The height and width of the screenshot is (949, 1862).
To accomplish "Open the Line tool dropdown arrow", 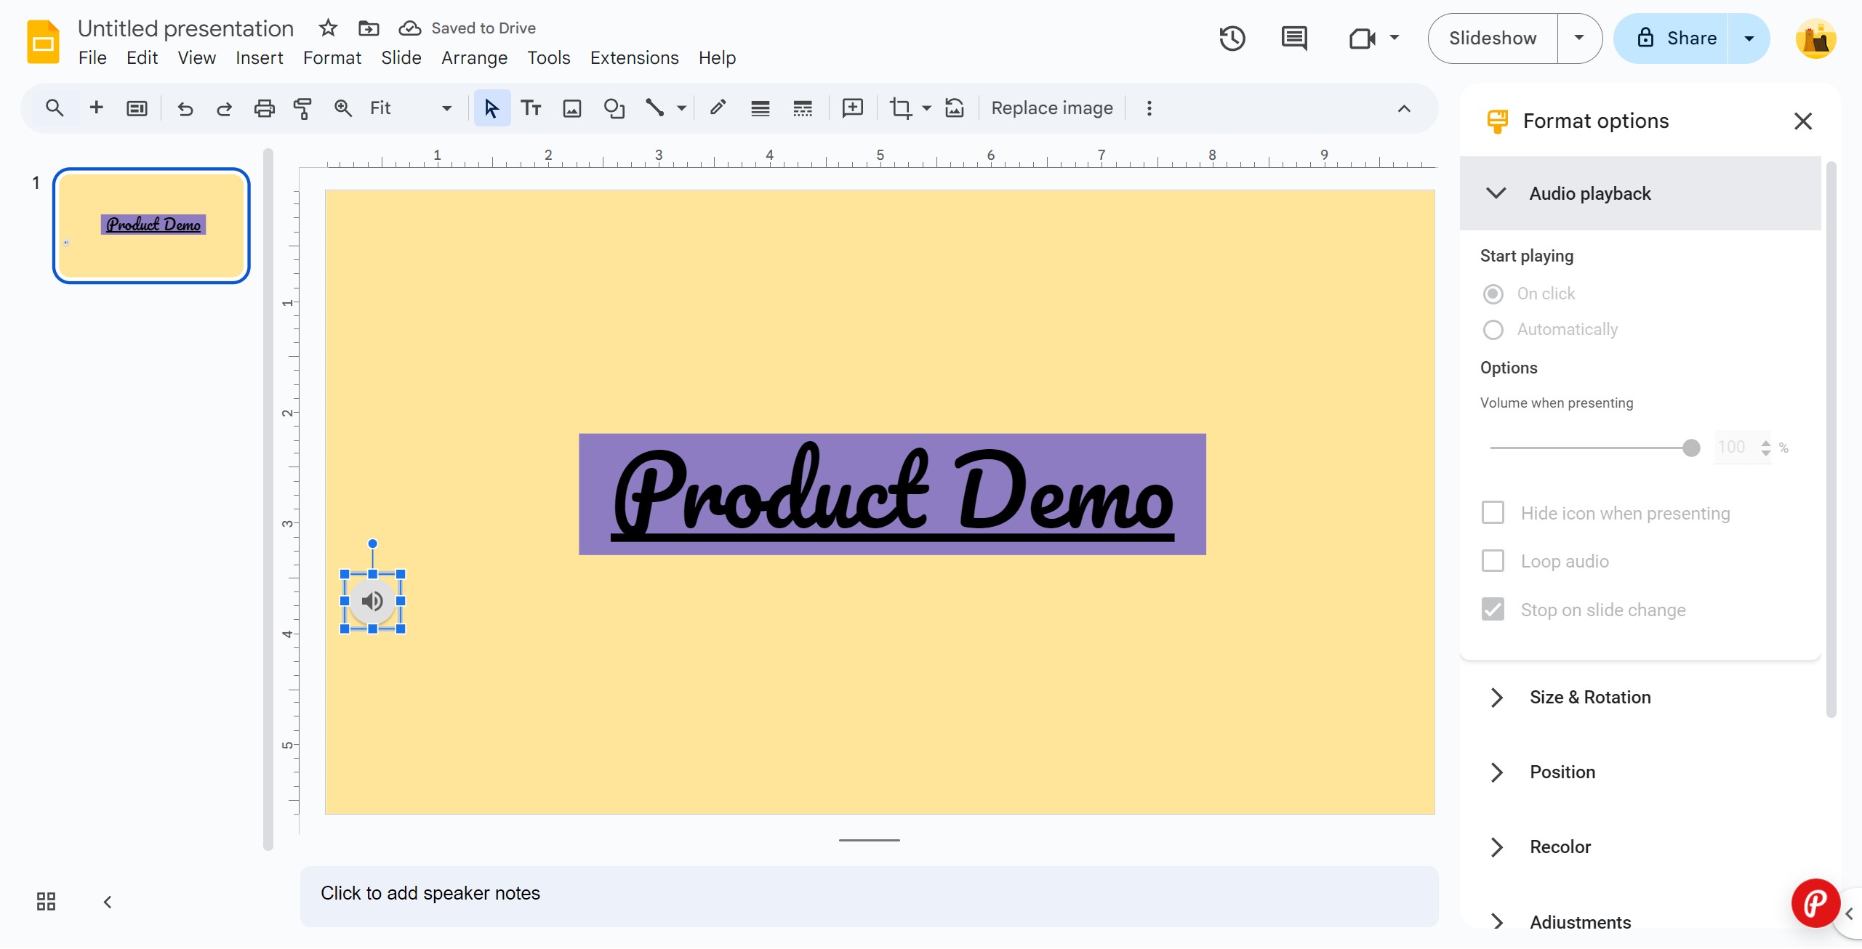I will tap(681, 108).
